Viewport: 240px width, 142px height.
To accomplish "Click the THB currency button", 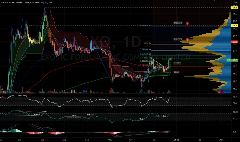I will click(x=235, y=3).
